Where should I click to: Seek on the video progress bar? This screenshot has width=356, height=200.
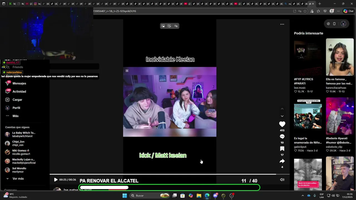pos(170,174)
